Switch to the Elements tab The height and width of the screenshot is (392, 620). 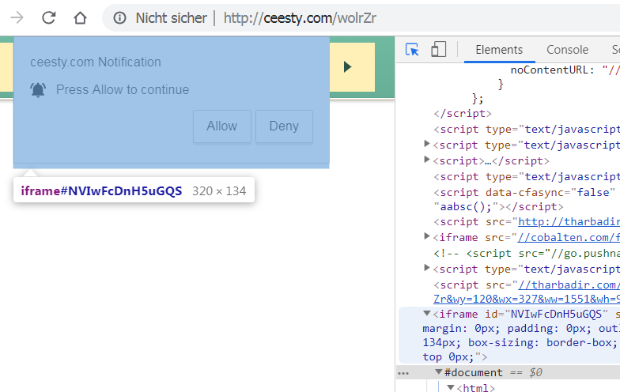[x=499, y=50]
